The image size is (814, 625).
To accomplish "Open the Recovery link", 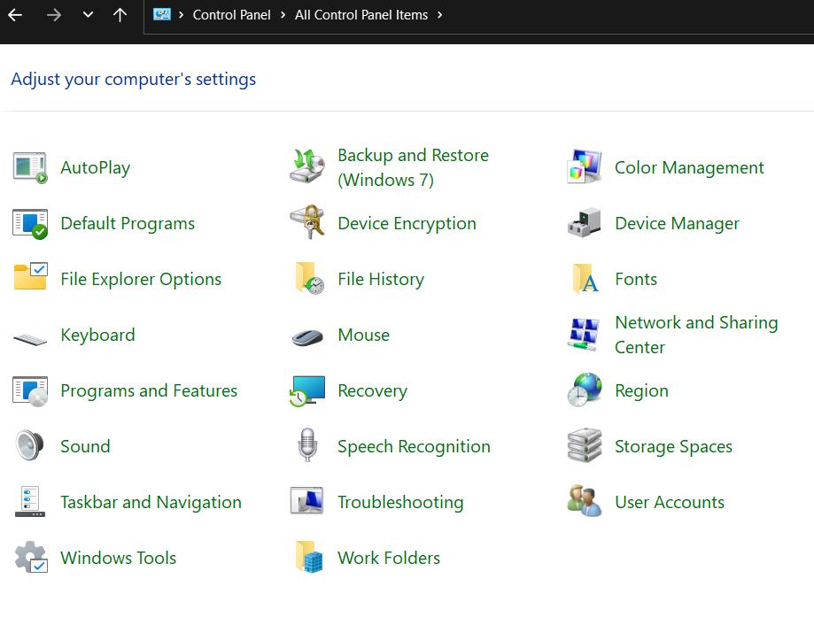I will [372, 390].
